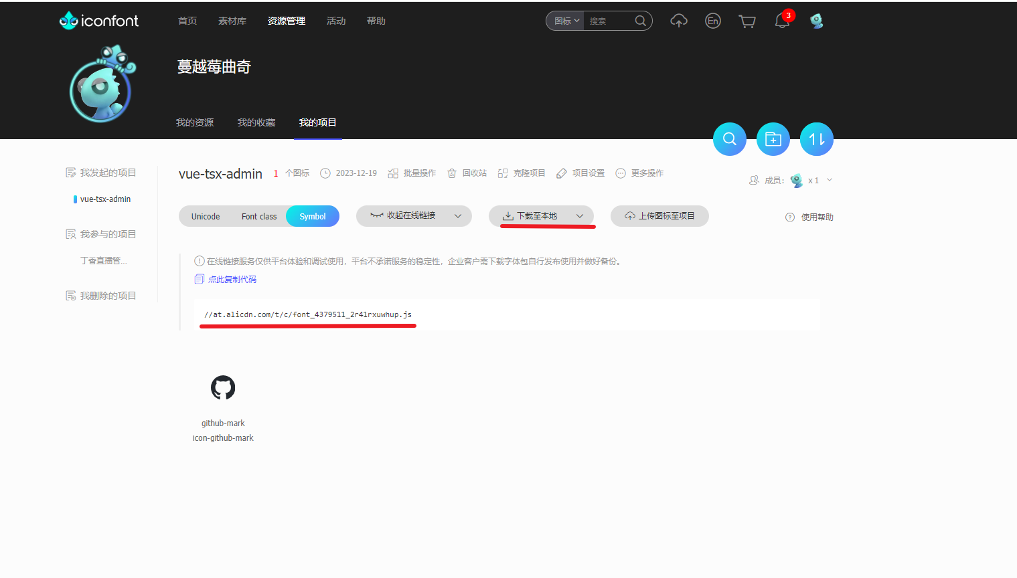1017x578 pixels.
Task: Click the download icon in 下载至本地
Action: point(508,216)
